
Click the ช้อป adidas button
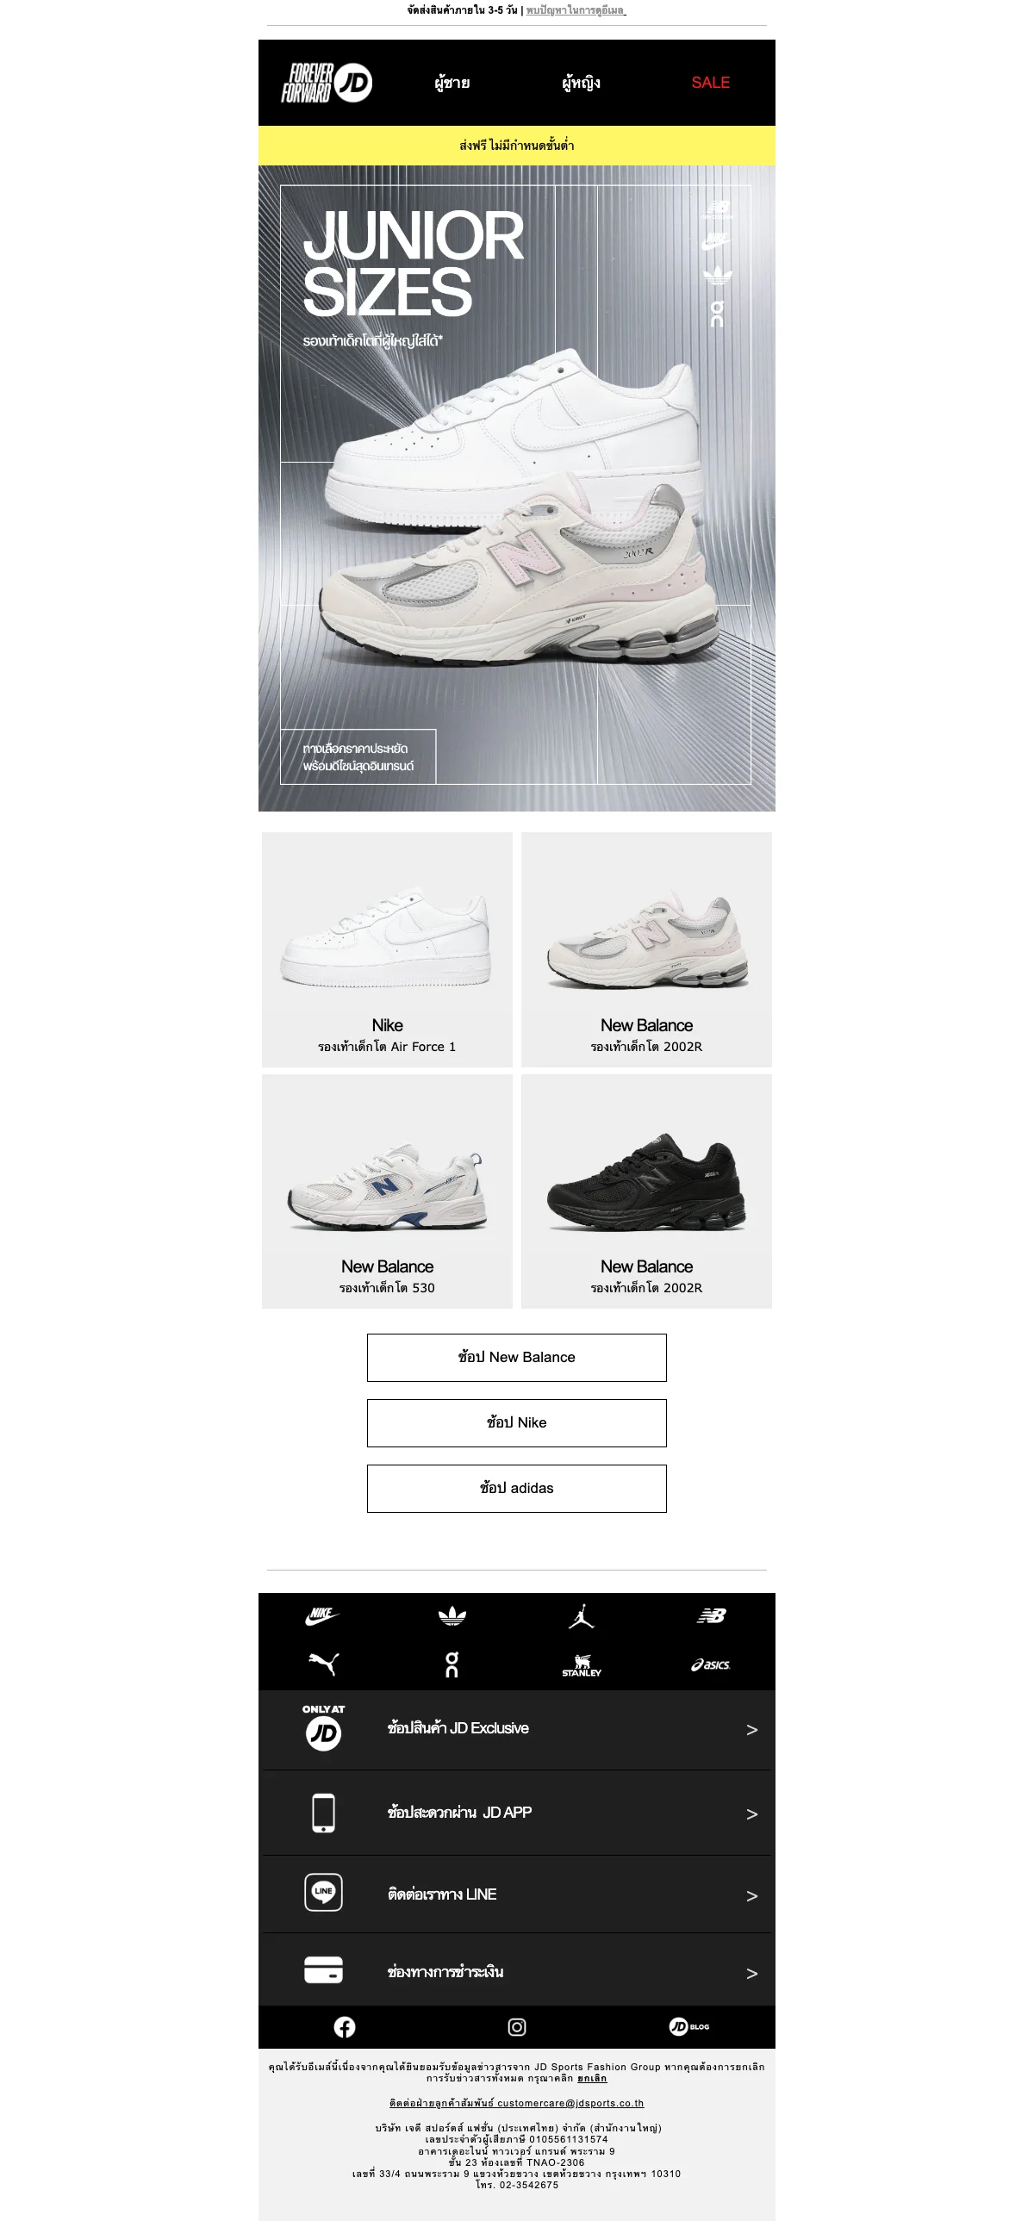tap(516, 1488)
